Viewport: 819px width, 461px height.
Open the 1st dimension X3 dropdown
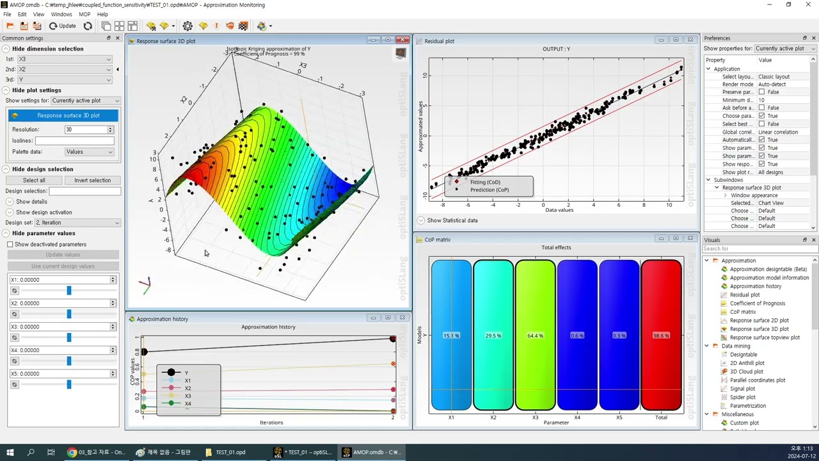65,59
